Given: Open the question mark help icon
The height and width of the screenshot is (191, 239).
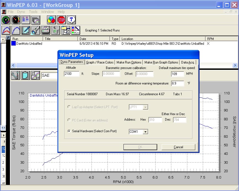Looking at the screenshot, I should tap(71, 20).
